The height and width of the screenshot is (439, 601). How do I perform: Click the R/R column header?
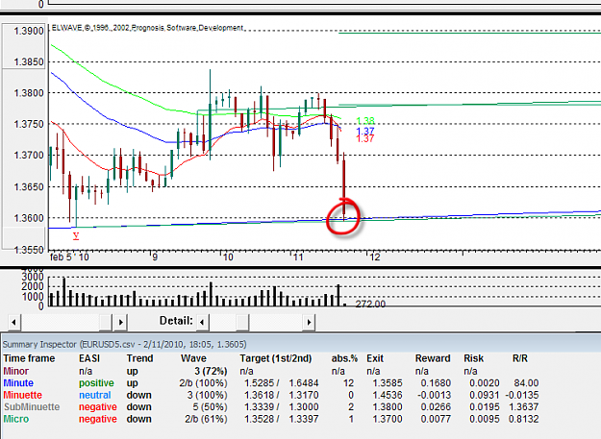click(x=520, y=358)
